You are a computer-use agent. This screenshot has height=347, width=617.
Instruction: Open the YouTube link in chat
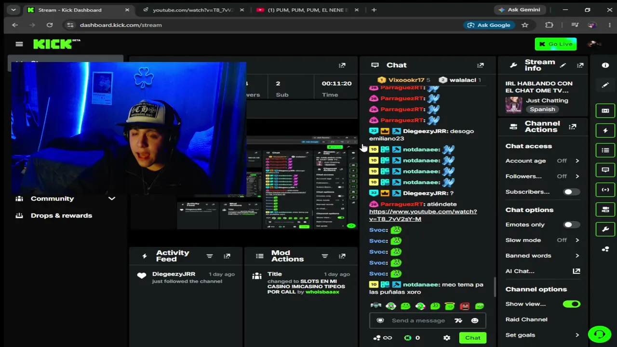coord(423,215)
